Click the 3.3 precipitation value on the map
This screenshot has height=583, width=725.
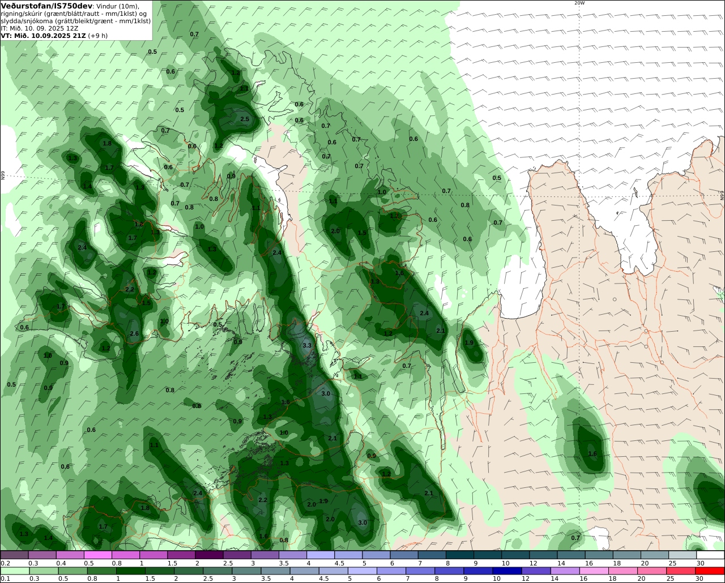pyautogui.click(x=307, y=345)
